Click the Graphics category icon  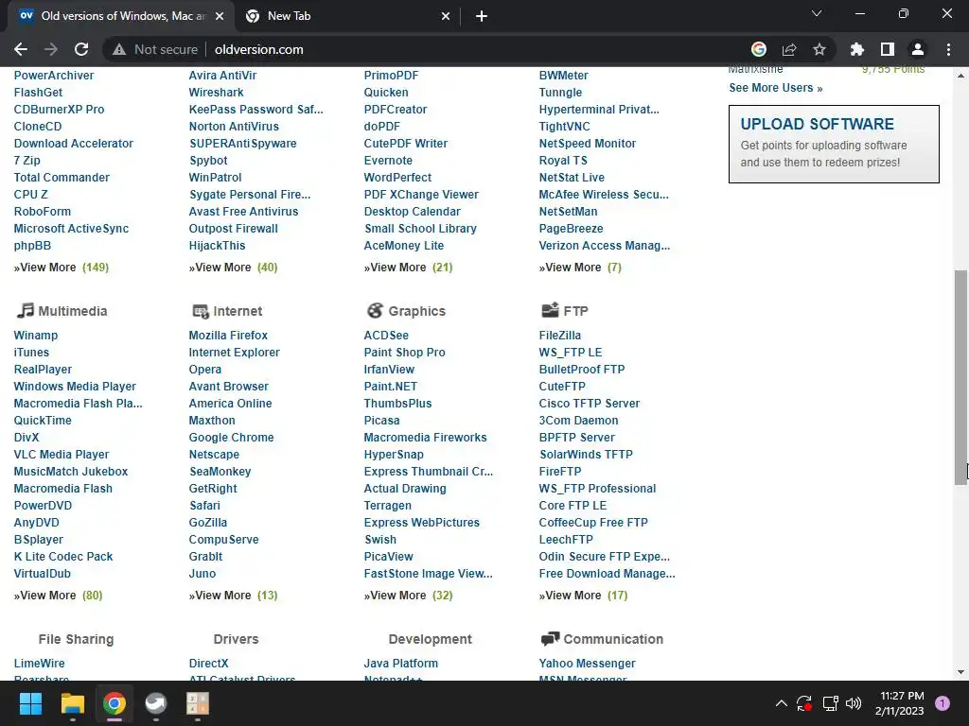click(375, 310)
